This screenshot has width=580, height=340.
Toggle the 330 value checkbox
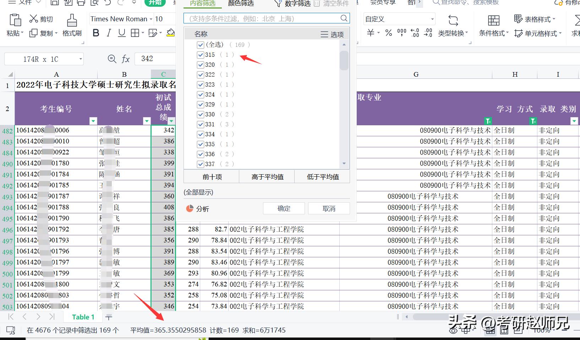201,114
